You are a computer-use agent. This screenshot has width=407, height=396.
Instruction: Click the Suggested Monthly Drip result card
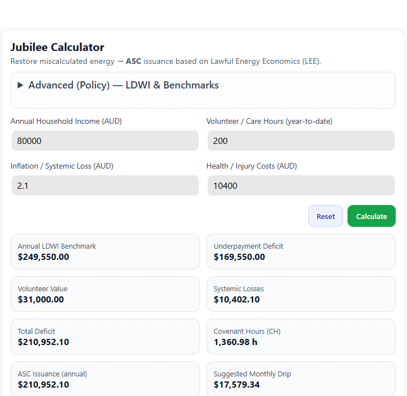pyautogui.click(x=301, y=379)
